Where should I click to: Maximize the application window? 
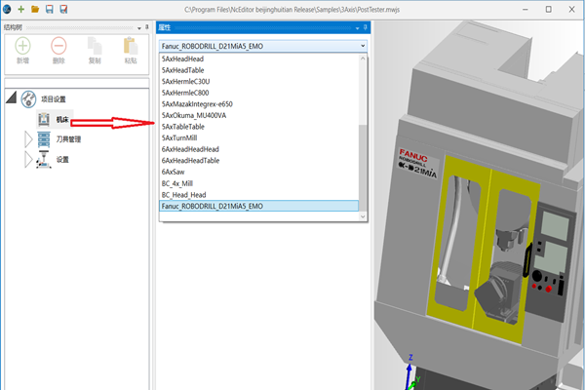click(x=548, y=10)
